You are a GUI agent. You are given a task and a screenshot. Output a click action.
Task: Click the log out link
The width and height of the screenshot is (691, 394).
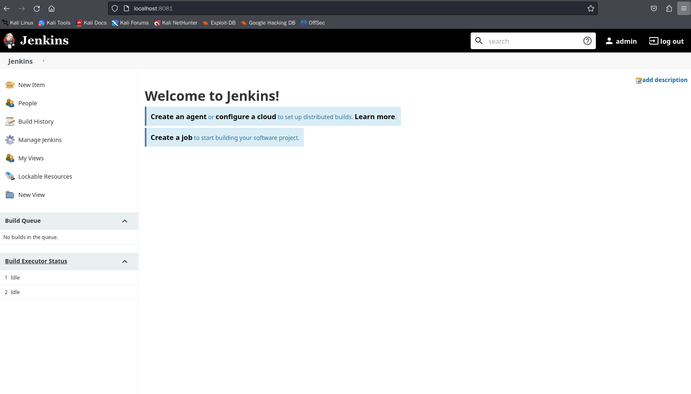[672, 41]
